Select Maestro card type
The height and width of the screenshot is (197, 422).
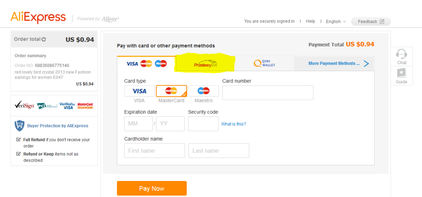point(204,91)
